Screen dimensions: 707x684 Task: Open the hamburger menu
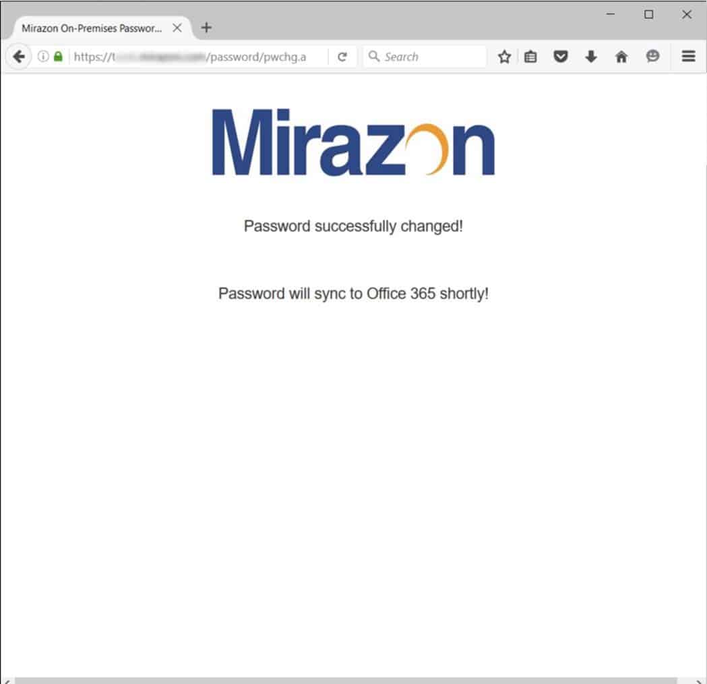[x=688, y=57]
